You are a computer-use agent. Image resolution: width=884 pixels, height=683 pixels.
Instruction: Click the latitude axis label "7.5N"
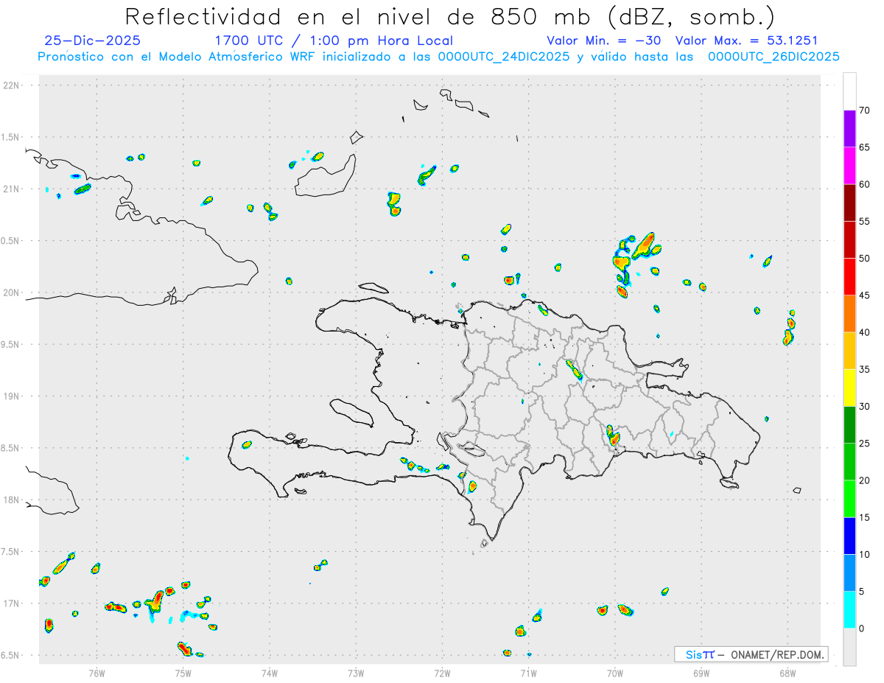(11, 552)
